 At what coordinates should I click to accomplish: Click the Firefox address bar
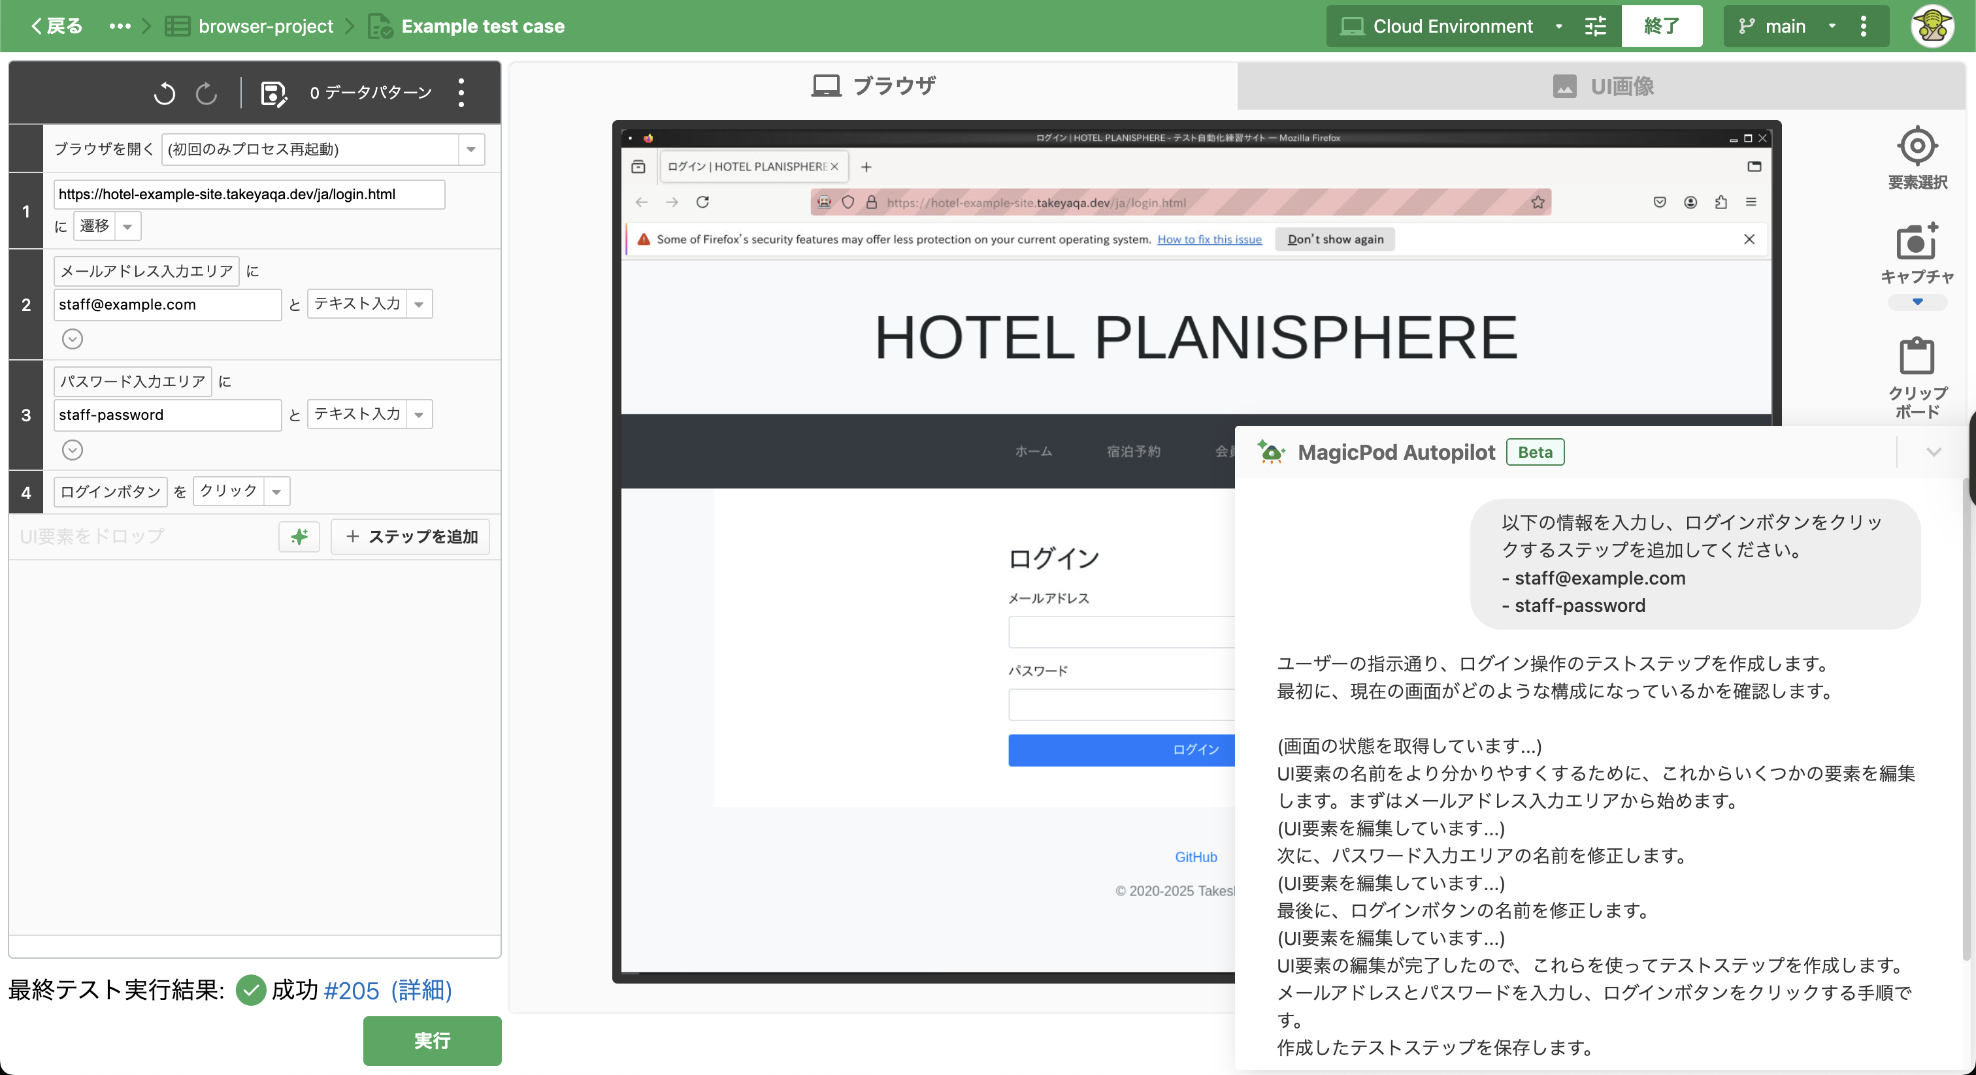click(x=1181, y=202)
